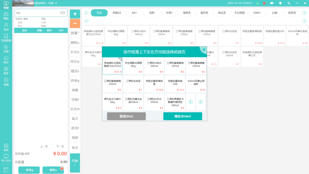Switch to the 饮料 category tab

point(152,13)
